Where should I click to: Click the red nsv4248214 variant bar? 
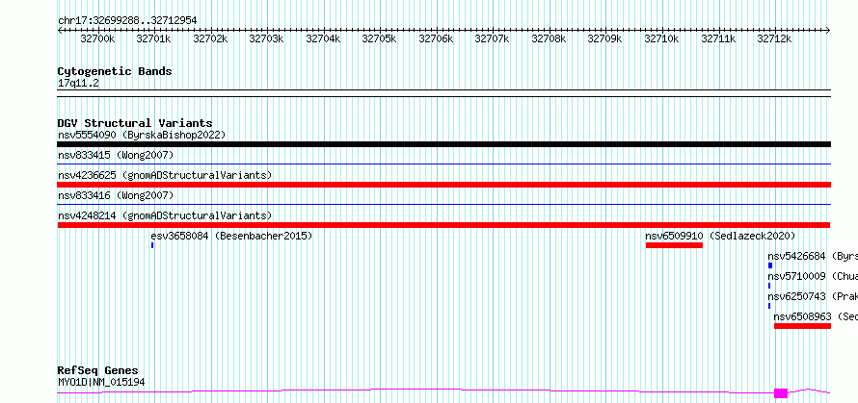click(x=443, y=225)
